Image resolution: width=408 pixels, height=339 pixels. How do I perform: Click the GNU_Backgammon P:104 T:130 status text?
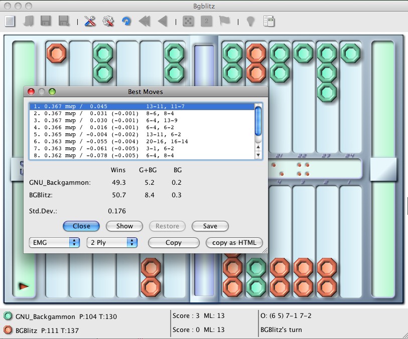pyautogui.click(x=66, y=316)
